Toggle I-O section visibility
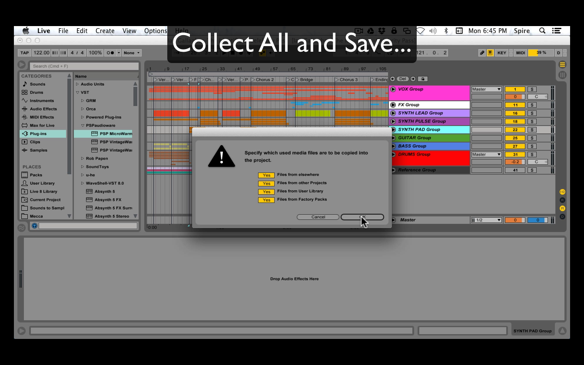 562,192
